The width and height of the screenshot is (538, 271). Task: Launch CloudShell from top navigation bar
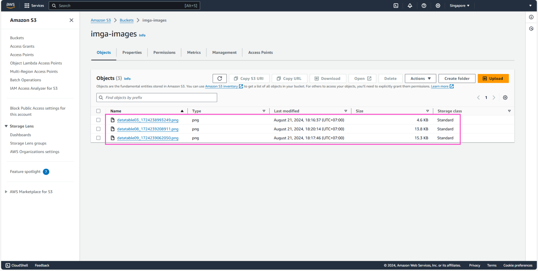click(x=396, y=6)
